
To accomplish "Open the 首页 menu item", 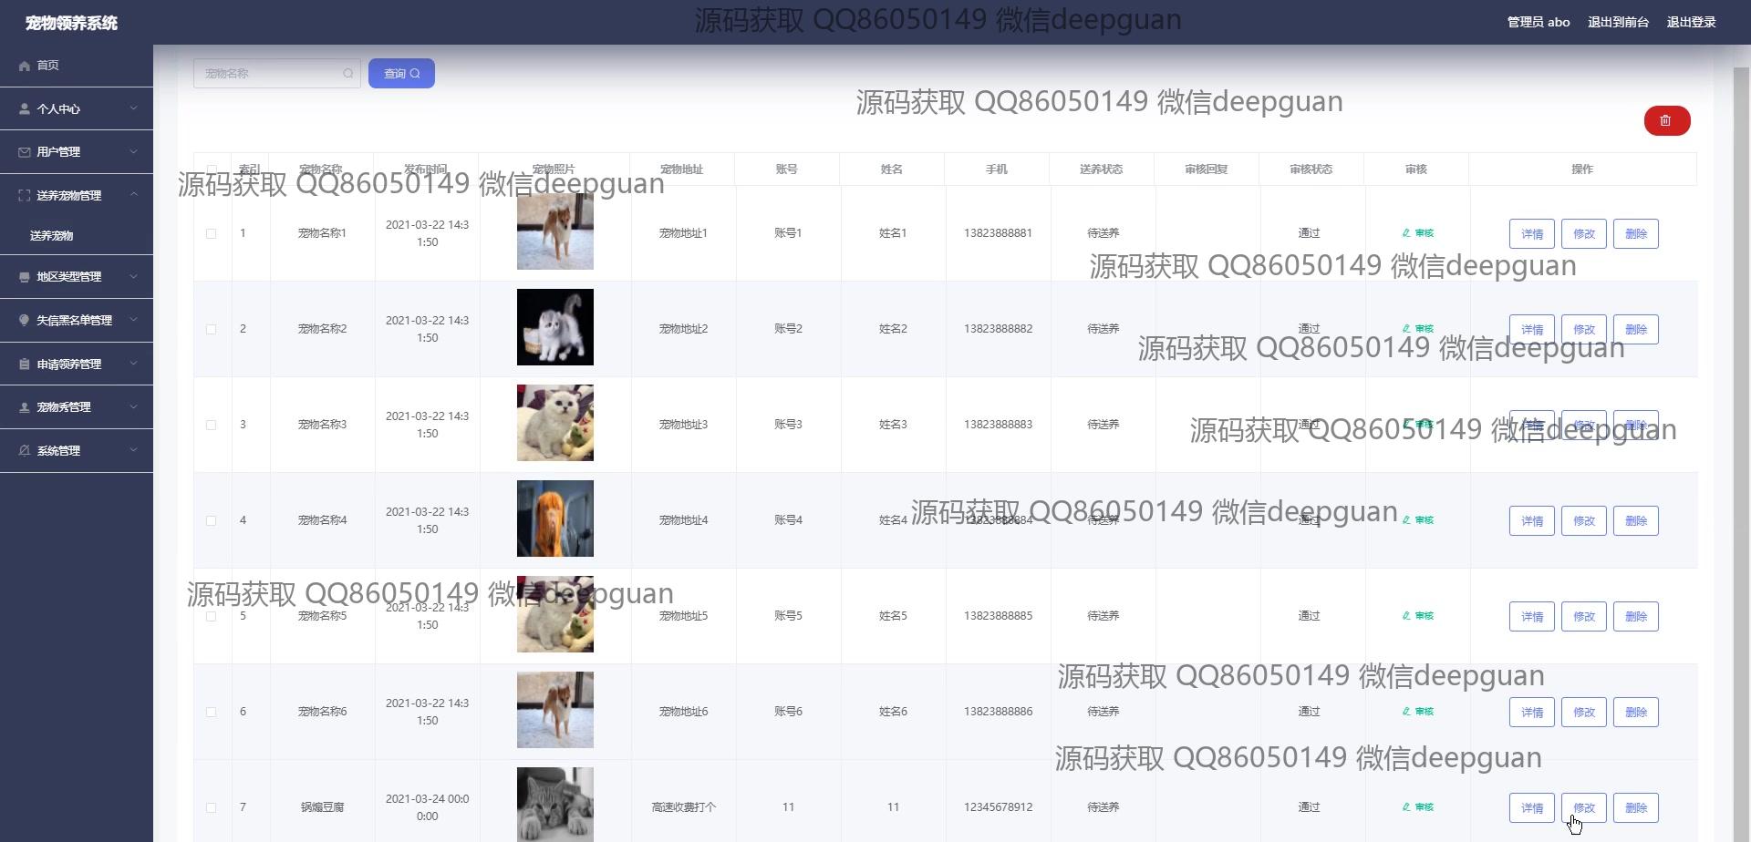I will point(77,66).
